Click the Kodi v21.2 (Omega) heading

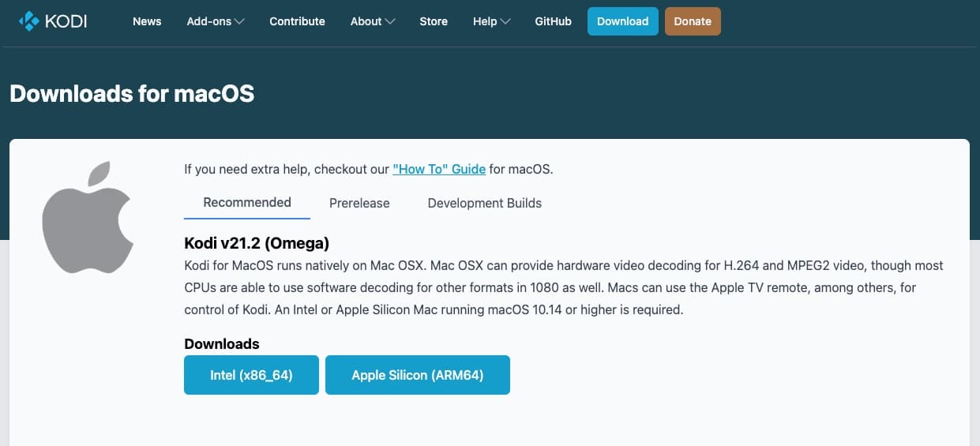(257, 242)
